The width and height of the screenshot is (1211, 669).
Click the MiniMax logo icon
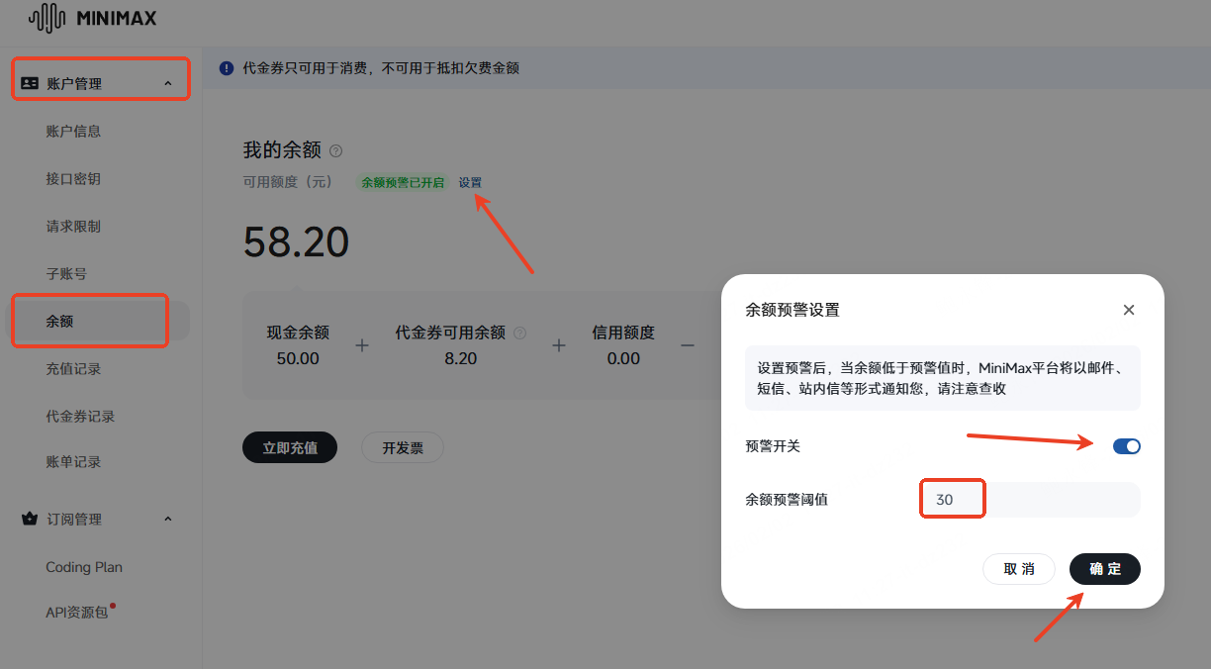click(46, 18)
